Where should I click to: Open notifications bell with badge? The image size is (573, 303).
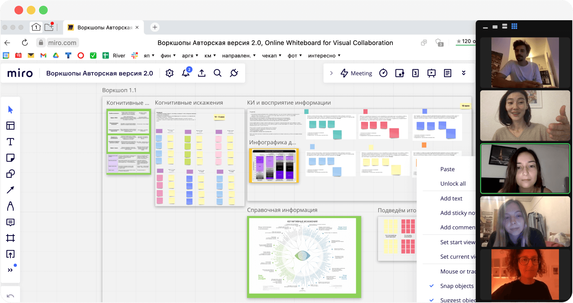click(186, 73)
